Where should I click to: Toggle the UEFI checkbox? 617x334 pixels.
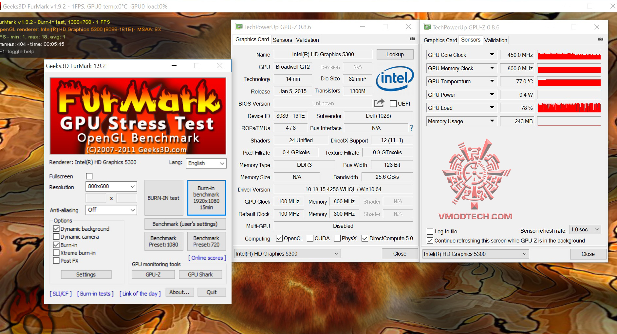point(394,104)
